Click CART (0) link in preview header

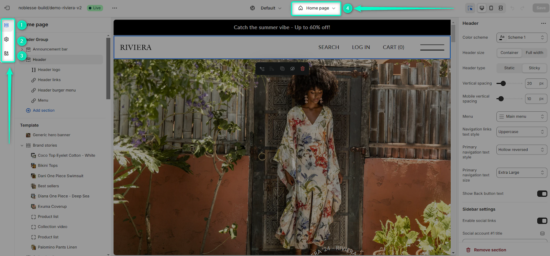tap(394, 47)
